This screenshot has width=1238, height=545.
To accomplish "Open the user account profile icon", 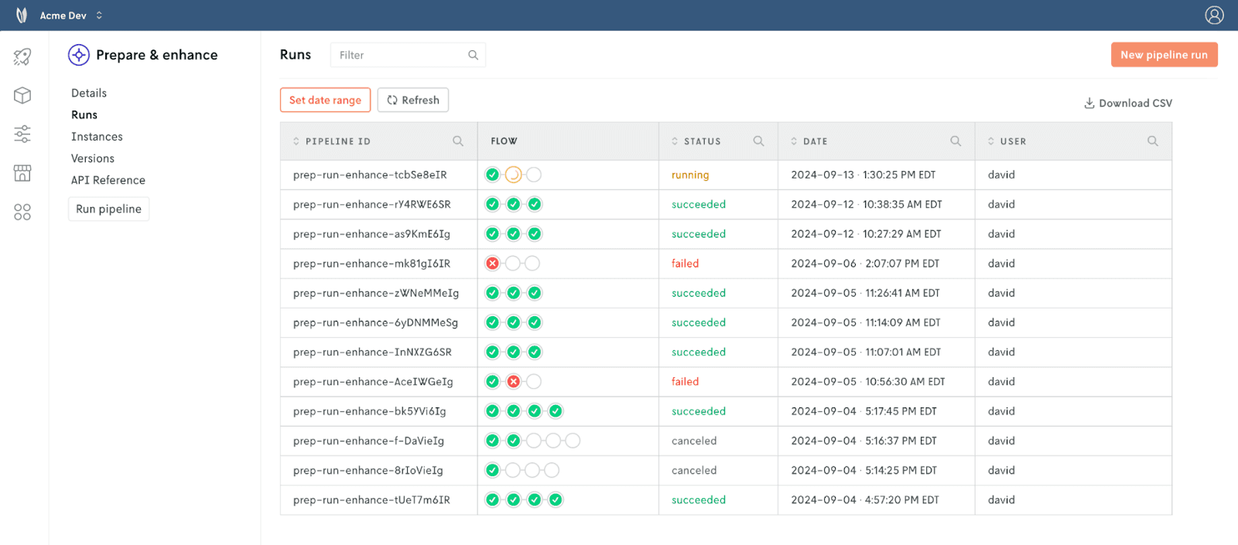I will coord(1214,15).
